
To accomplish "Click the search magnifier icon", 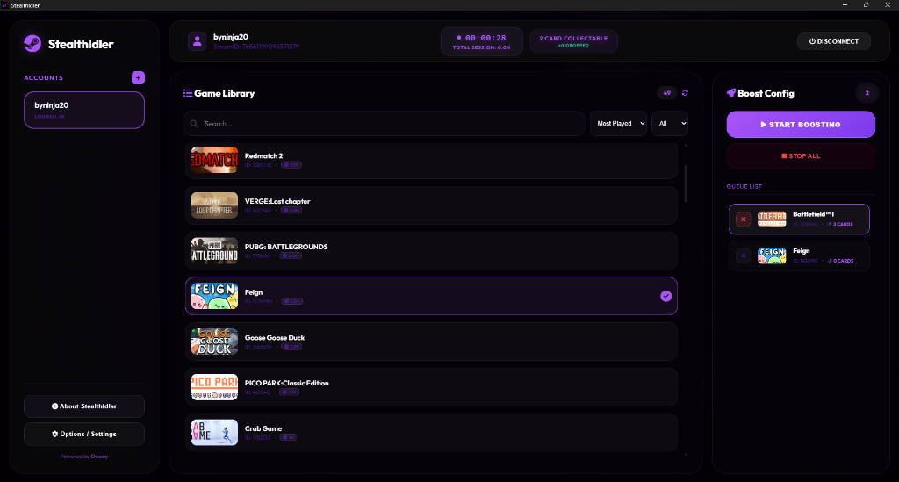I will click(194, 124).
